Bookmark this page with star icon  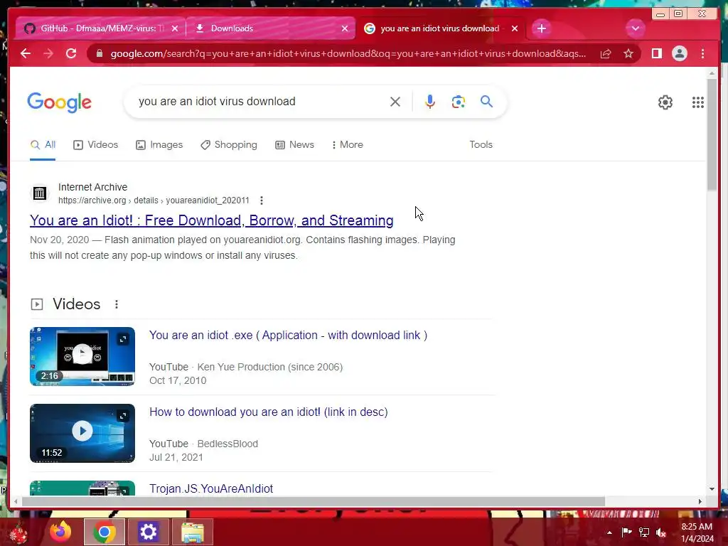(x=628, y=54)
